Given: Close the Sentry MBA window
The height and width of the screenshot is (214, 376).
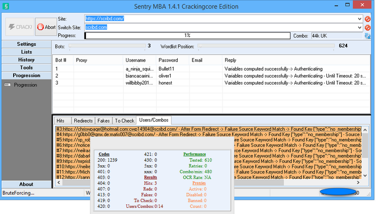Looking at the screenshot, I should coord(362,5).
